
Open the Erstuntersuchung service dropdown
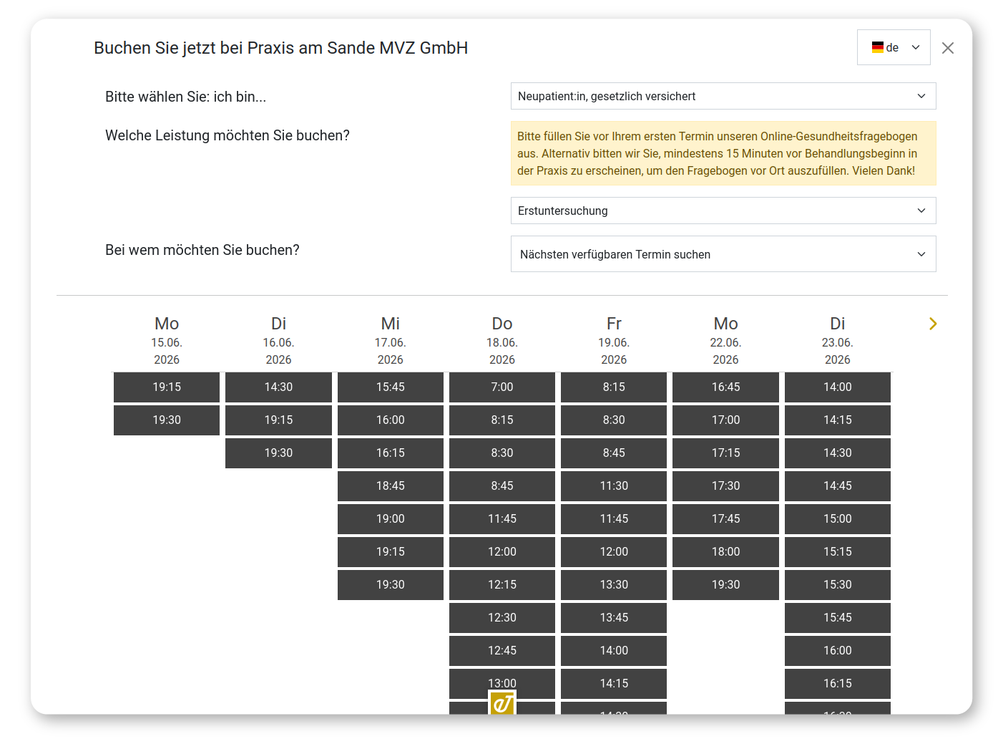click(x=723, y=211)
